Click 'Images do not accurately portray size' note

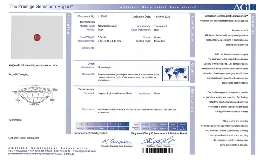click(x=33, y=65)
